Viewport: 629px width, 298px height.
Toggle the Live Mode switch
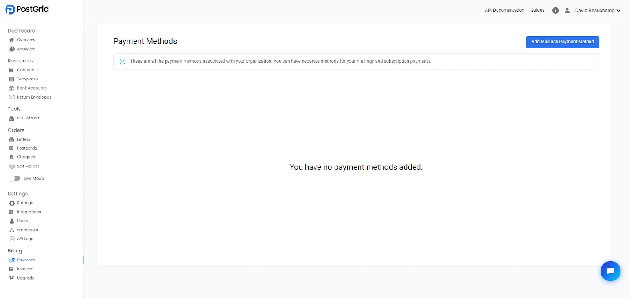[x=15, y=179]
